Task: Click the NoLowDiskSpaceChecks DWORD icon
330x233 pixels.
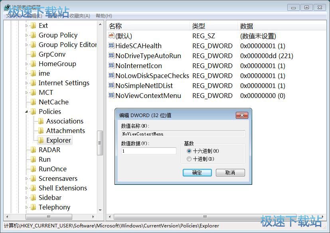Action: (x=111, y=75)
